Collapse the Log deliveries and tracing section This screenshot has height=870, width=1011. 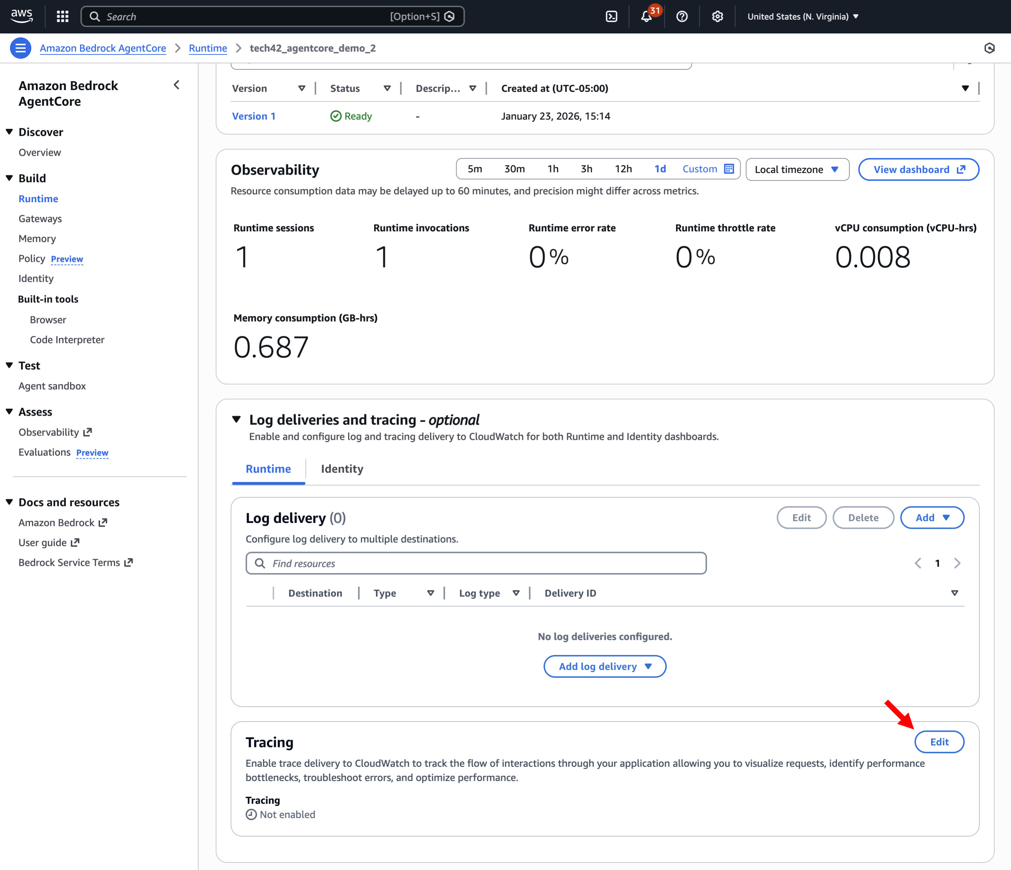click(237, 420)
